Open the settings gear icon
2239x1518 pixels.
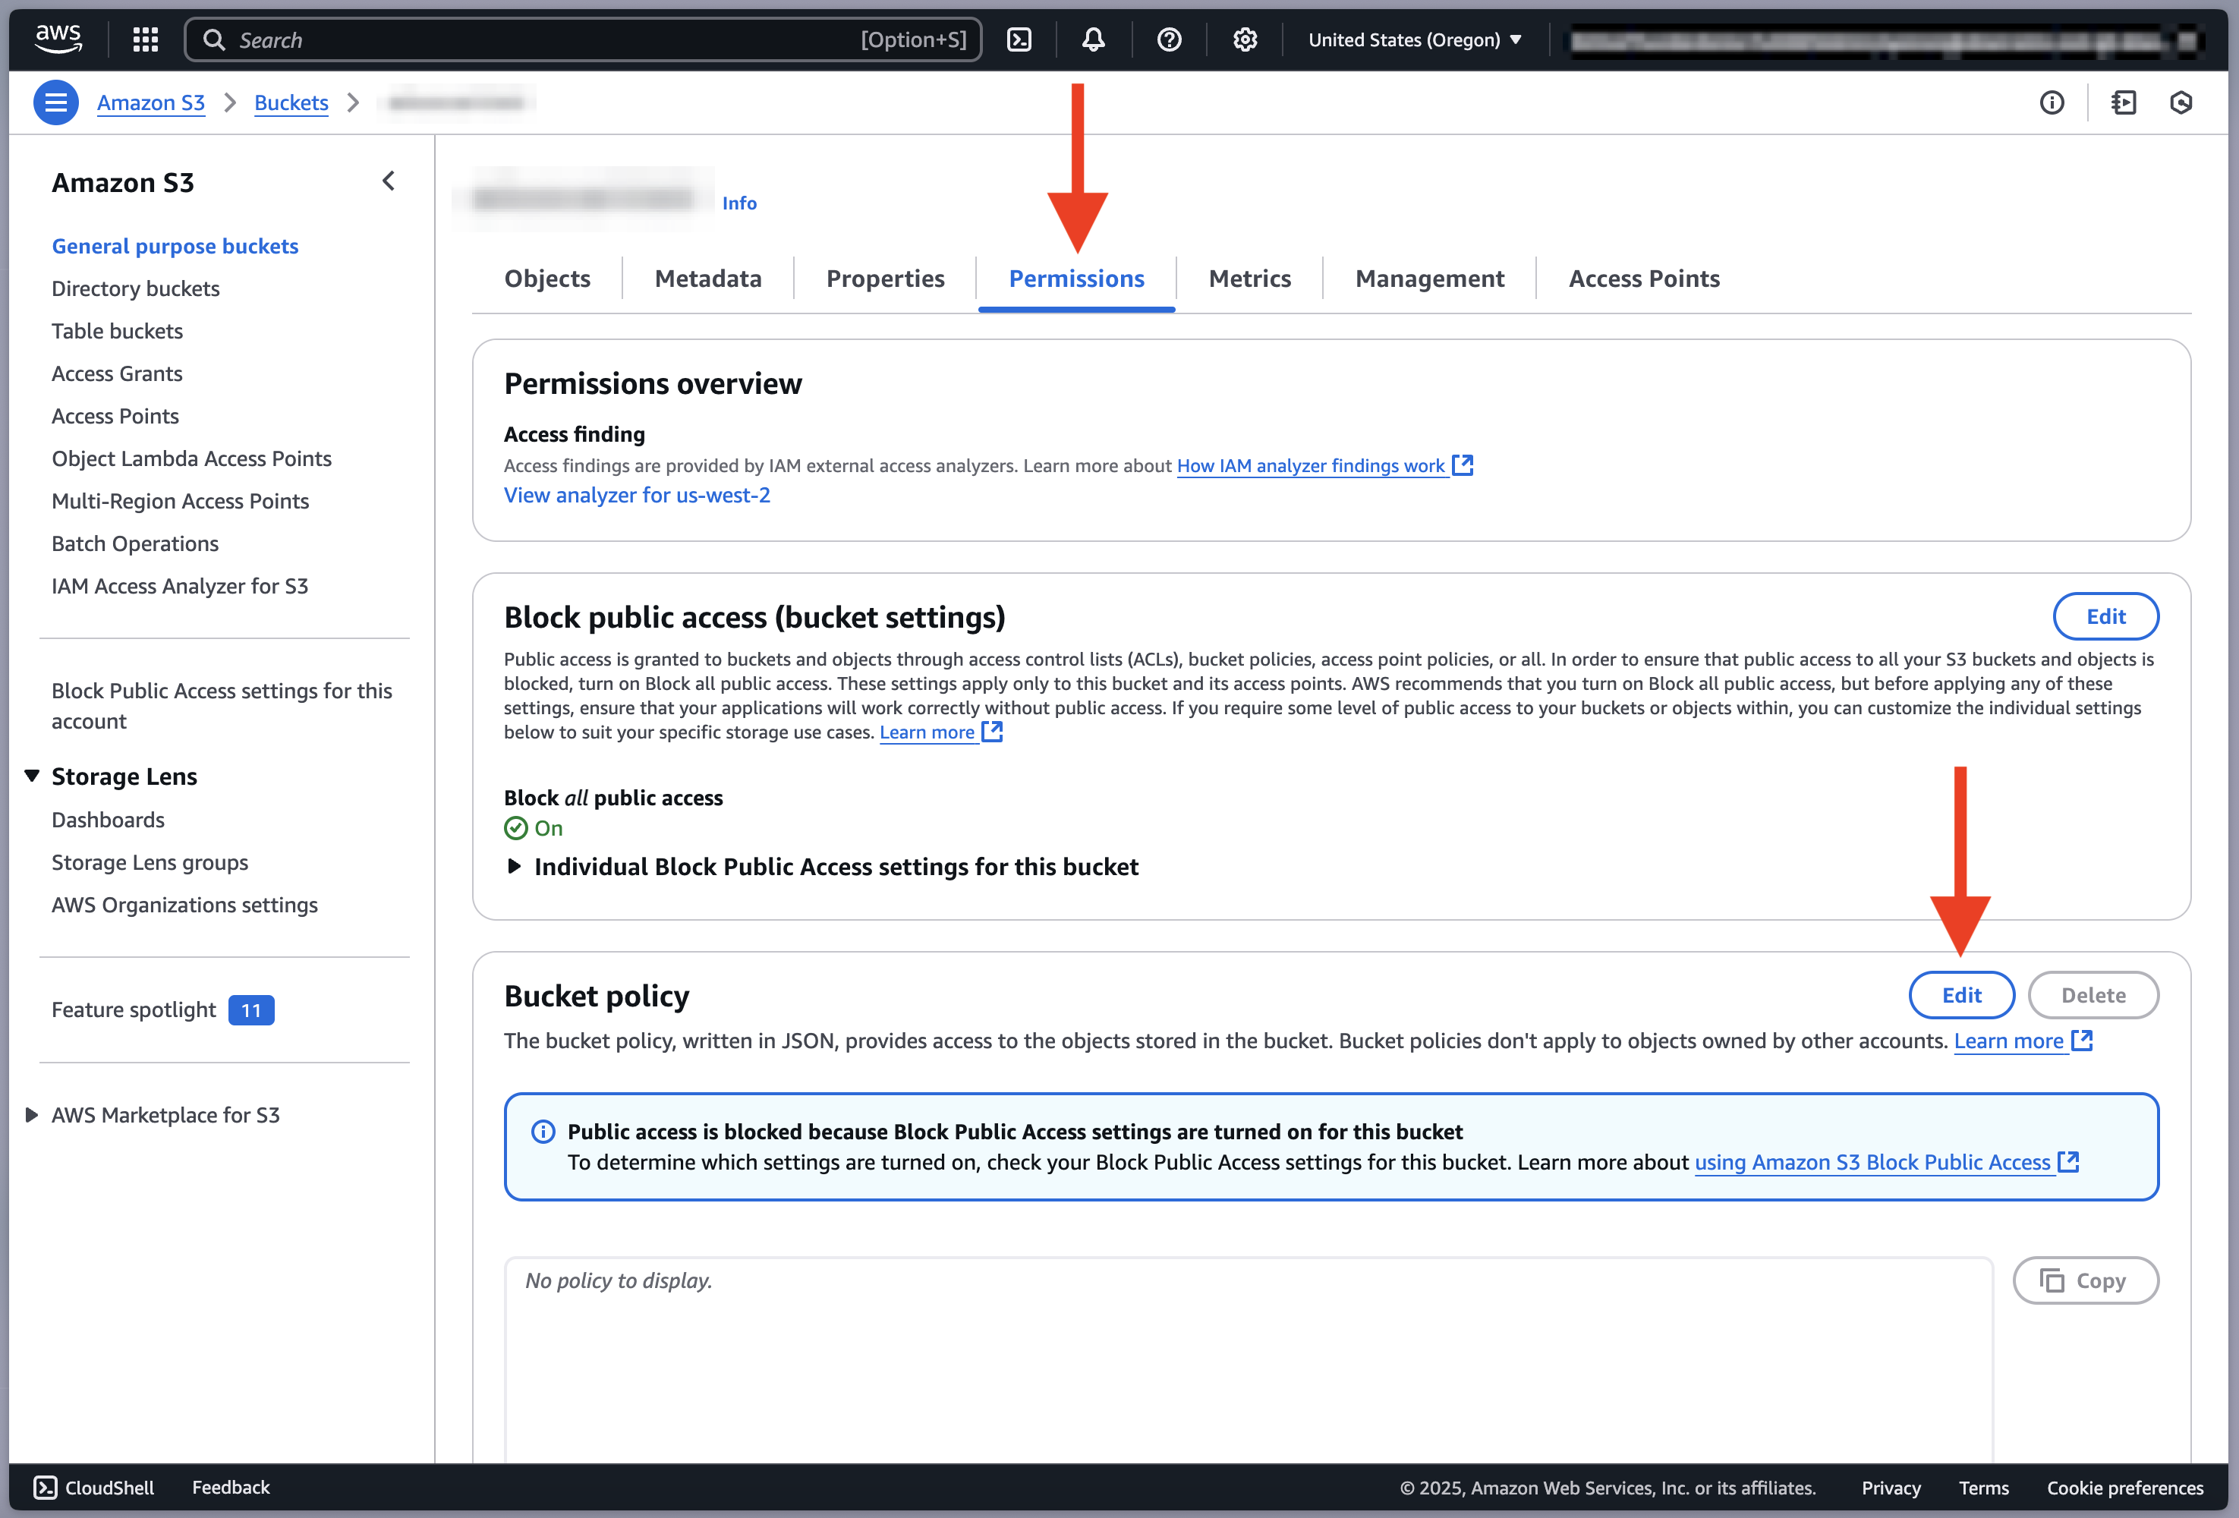(1245, 39)
